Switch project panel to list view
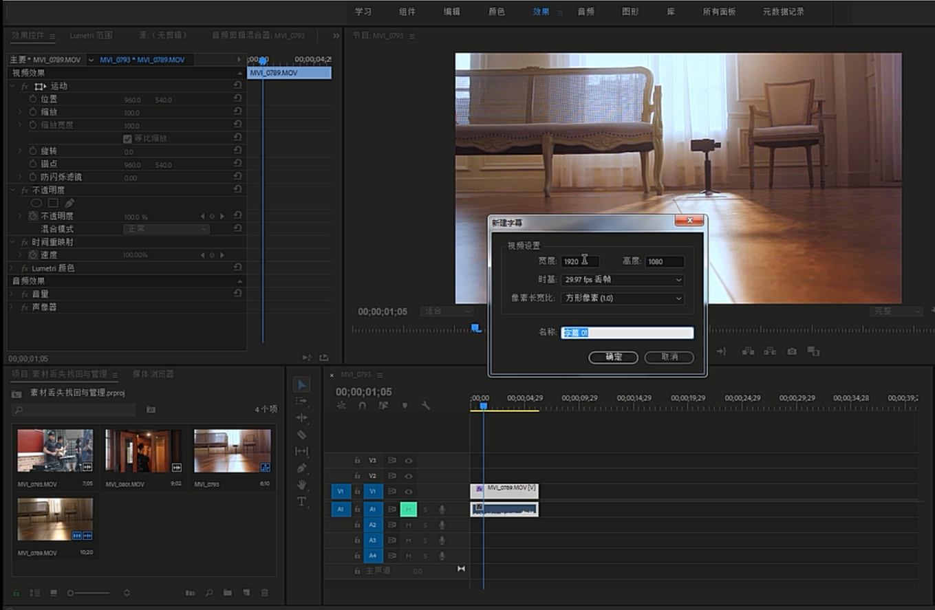The width and height of the screenshot is (935, 610). (35, 593)
